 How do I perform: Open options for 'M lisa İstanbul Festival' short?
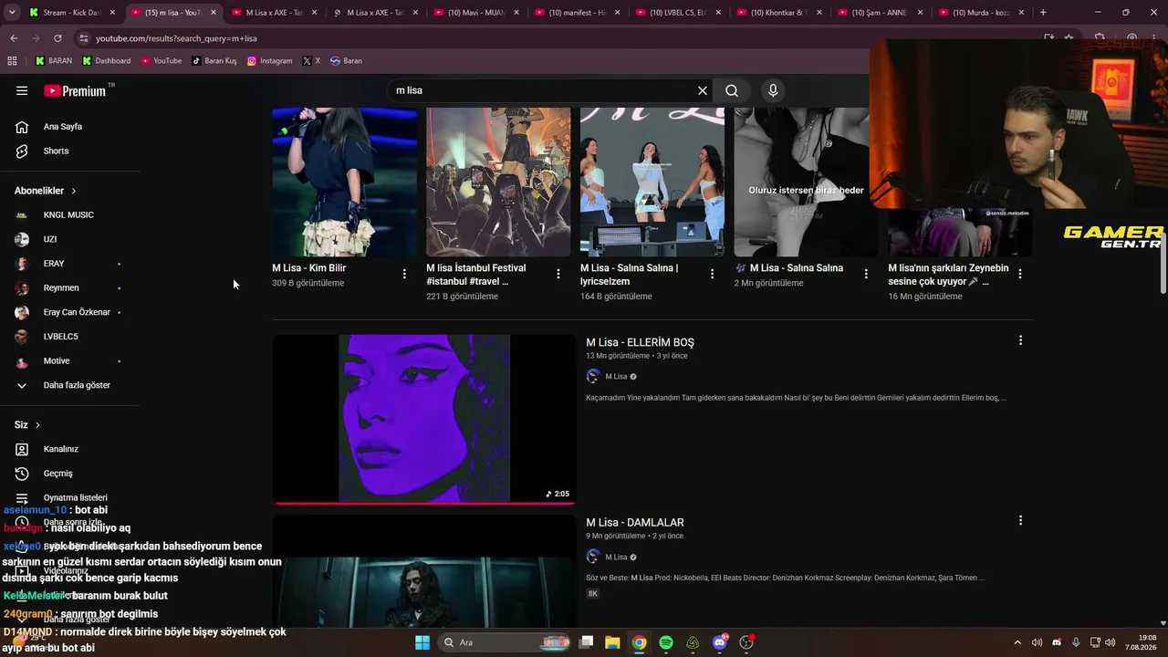558,274
